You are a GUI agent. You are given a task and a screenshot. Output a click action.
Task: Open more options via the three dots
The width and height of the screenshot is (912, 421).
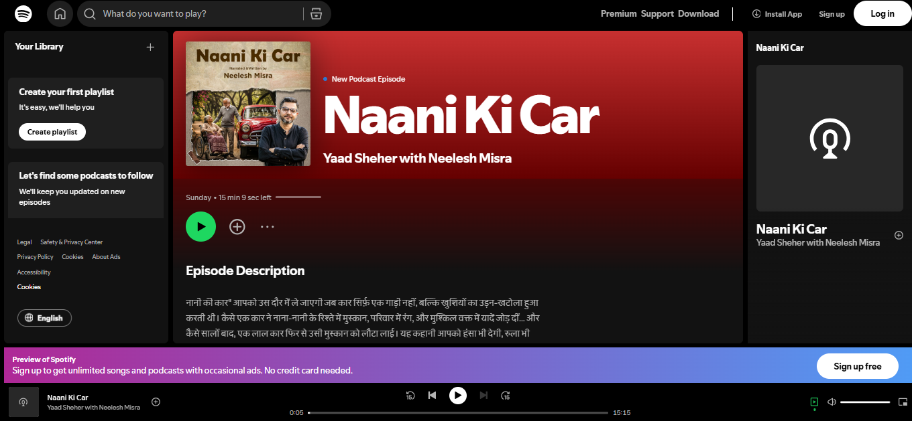[x=268, y=227]
